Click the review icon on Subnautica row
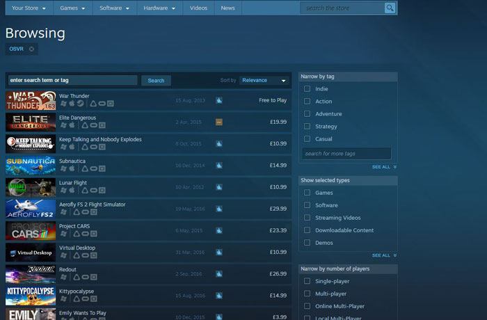487x320 pixels. (x=219, y=166)
